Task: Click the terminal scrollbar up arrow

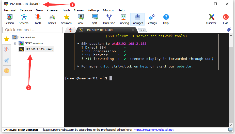Action: 231,35
